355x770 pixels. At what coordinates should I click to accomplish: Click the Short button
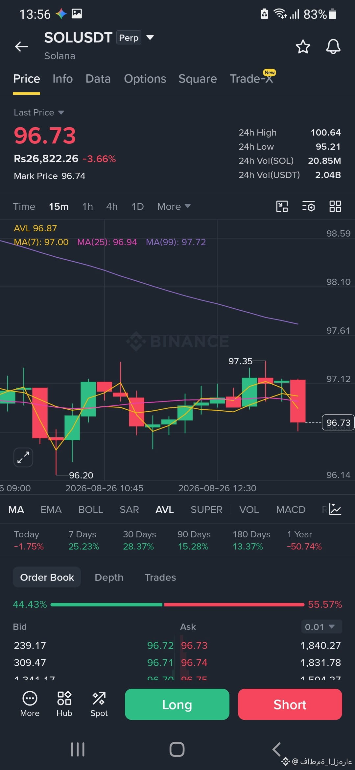(290, 704)
